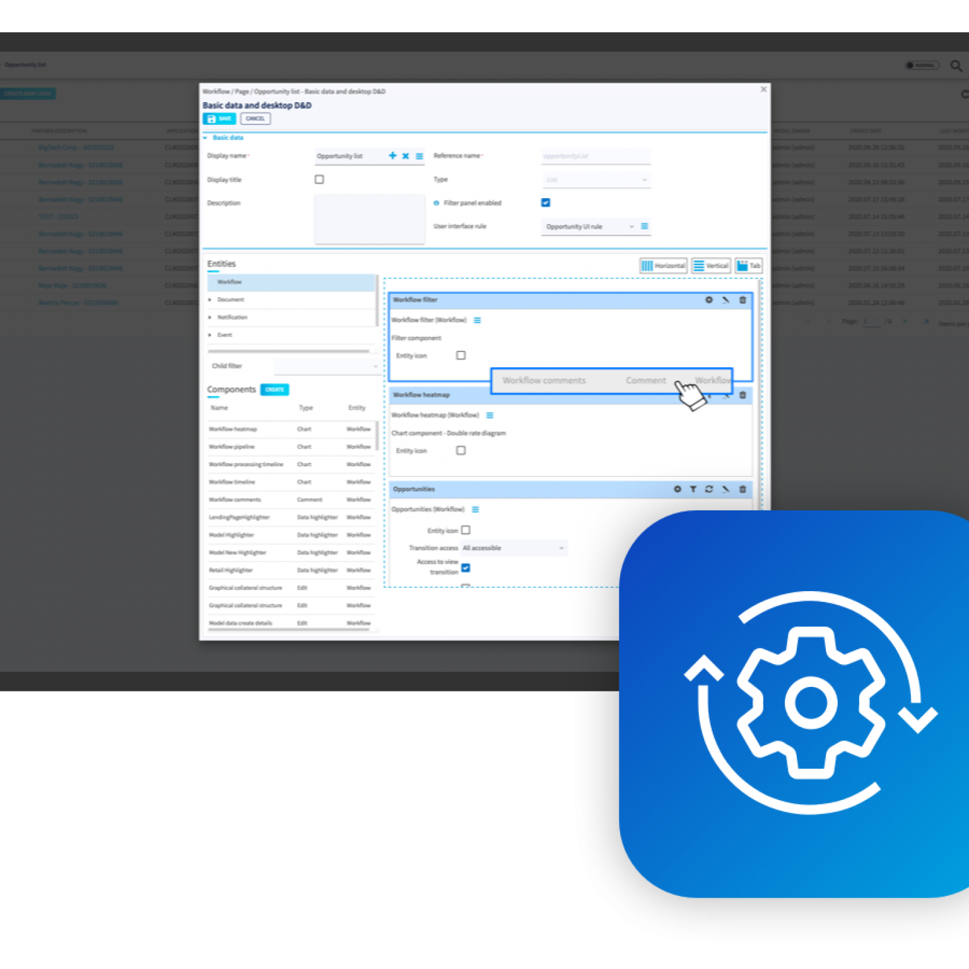Screen dimensions: 969x969
Task: Click the Description text area
Action: [x=370, y=218]
